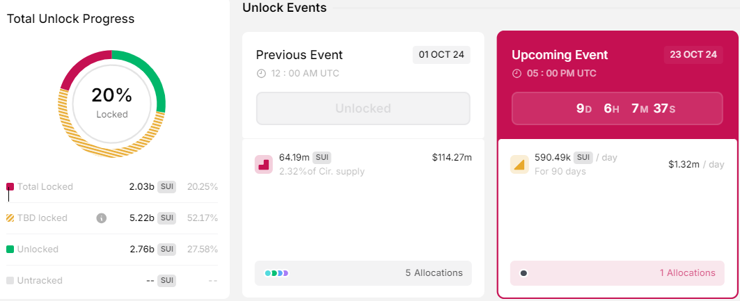The width and height of the screenshot is (740, 301).
Task: Click the countdown timer box
Action: point(618,108)
